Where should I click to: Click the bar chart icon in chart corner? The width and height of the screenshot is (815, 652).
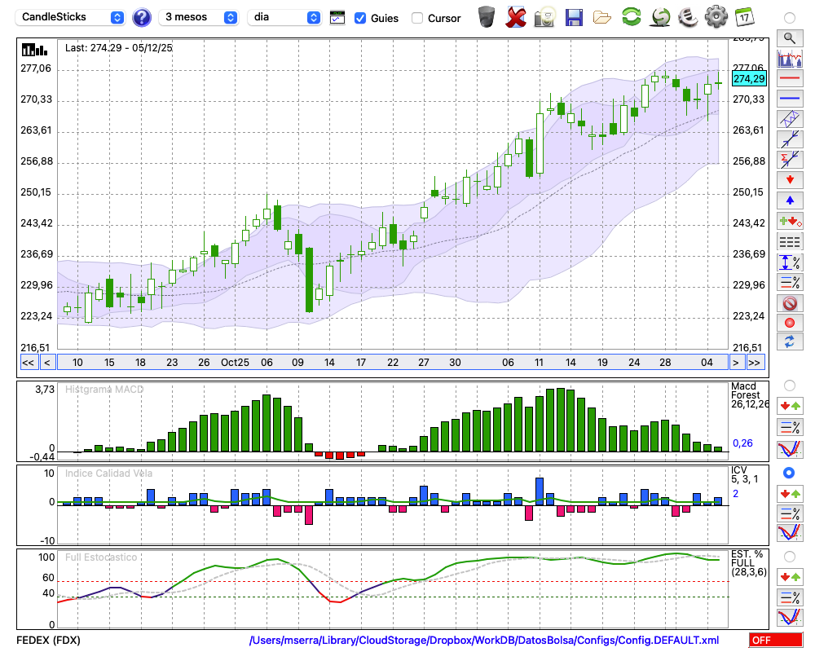pos(34,50)
